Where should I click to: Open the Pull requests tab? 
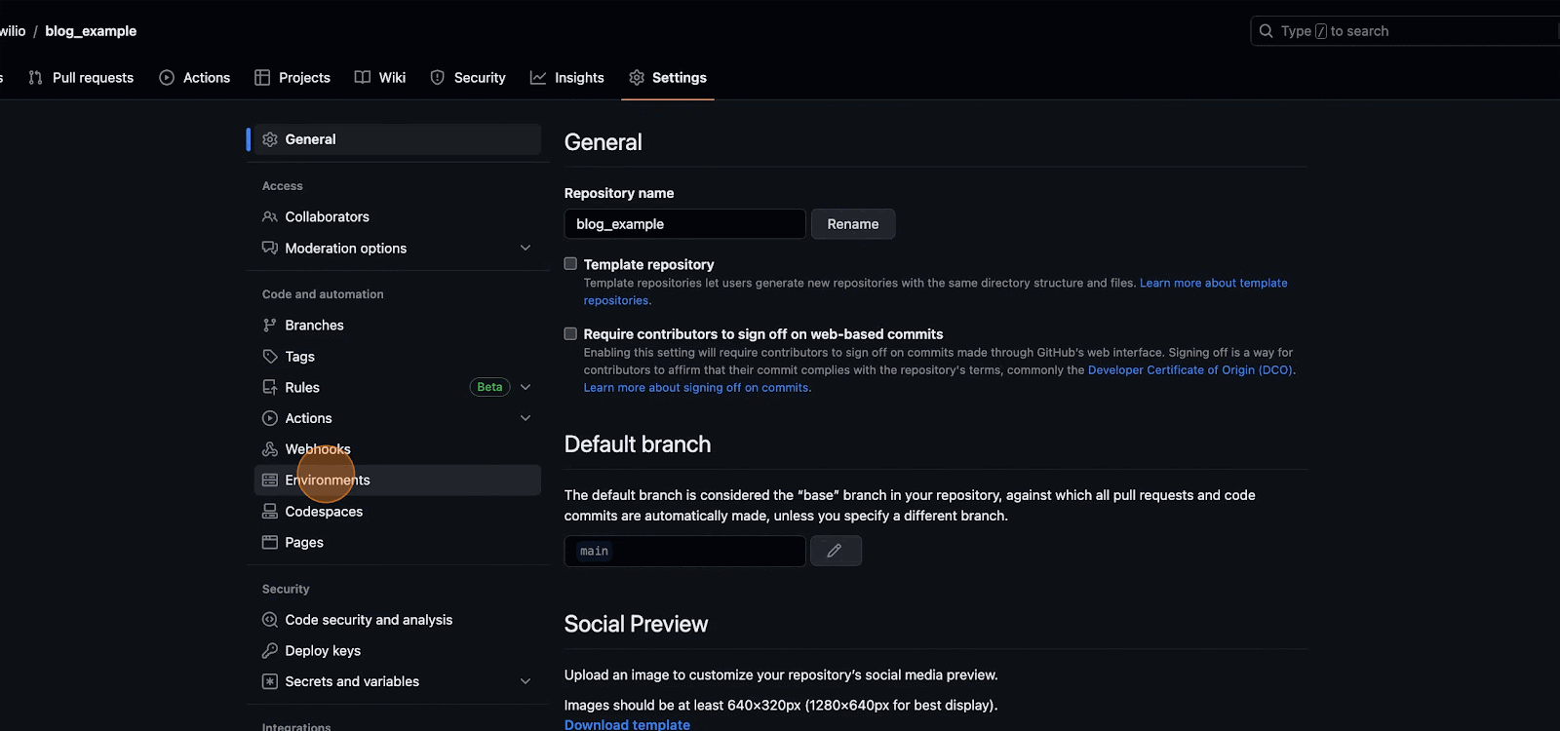point(81,77)
